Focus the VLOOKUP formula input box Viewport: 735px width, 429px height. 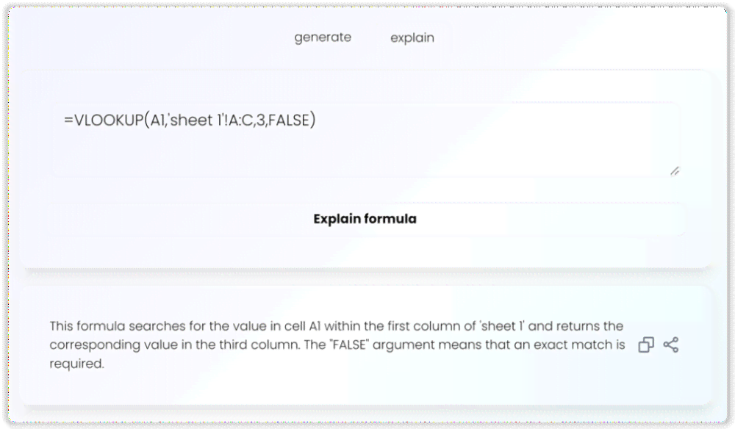coord(365,140)
